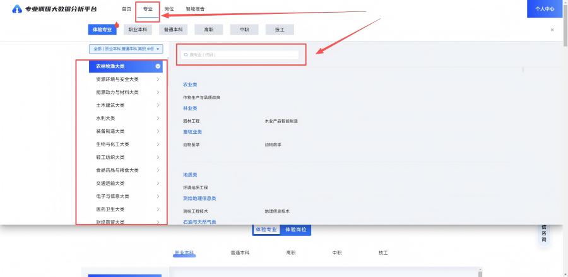Open major 作物生产与品质改良
568x277 pixels.
202,97
